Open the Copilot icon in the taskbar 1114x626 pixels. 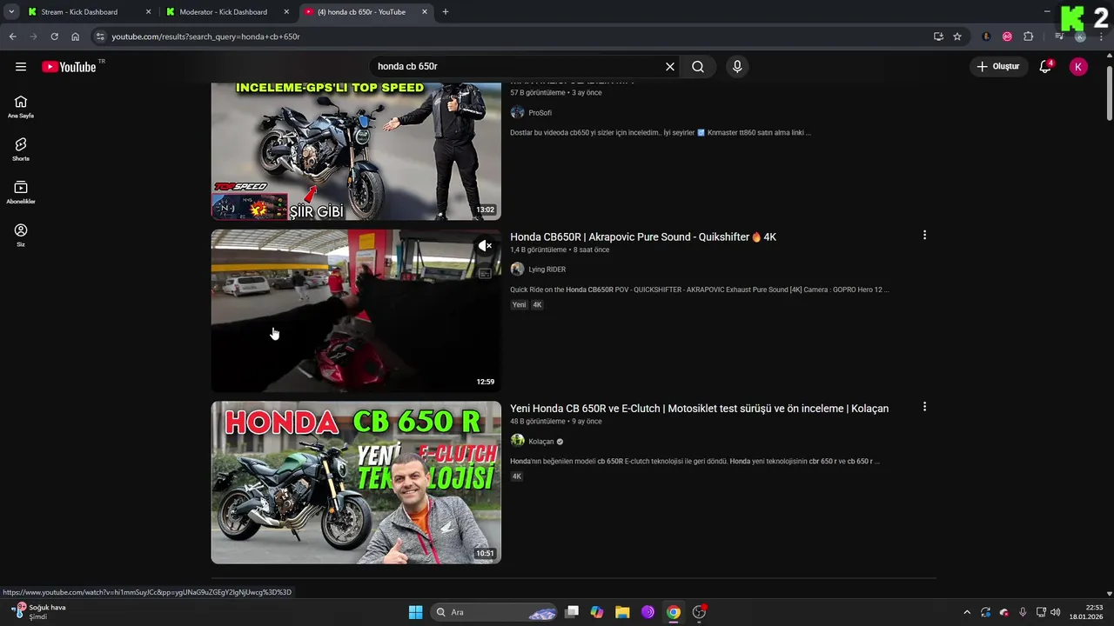click(x=597, y=612)
